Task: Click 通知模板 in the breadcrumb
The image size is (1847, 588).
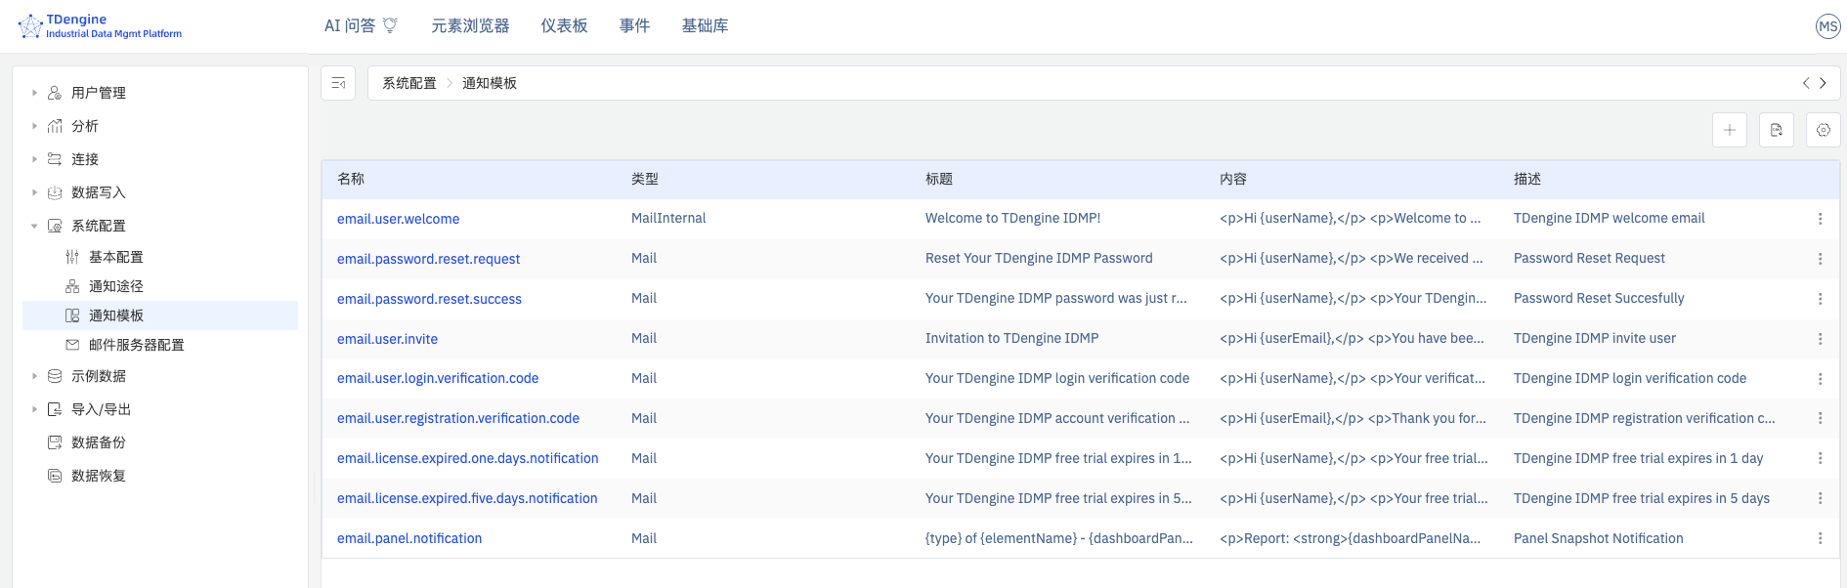Action: click(x=490, y=83)
